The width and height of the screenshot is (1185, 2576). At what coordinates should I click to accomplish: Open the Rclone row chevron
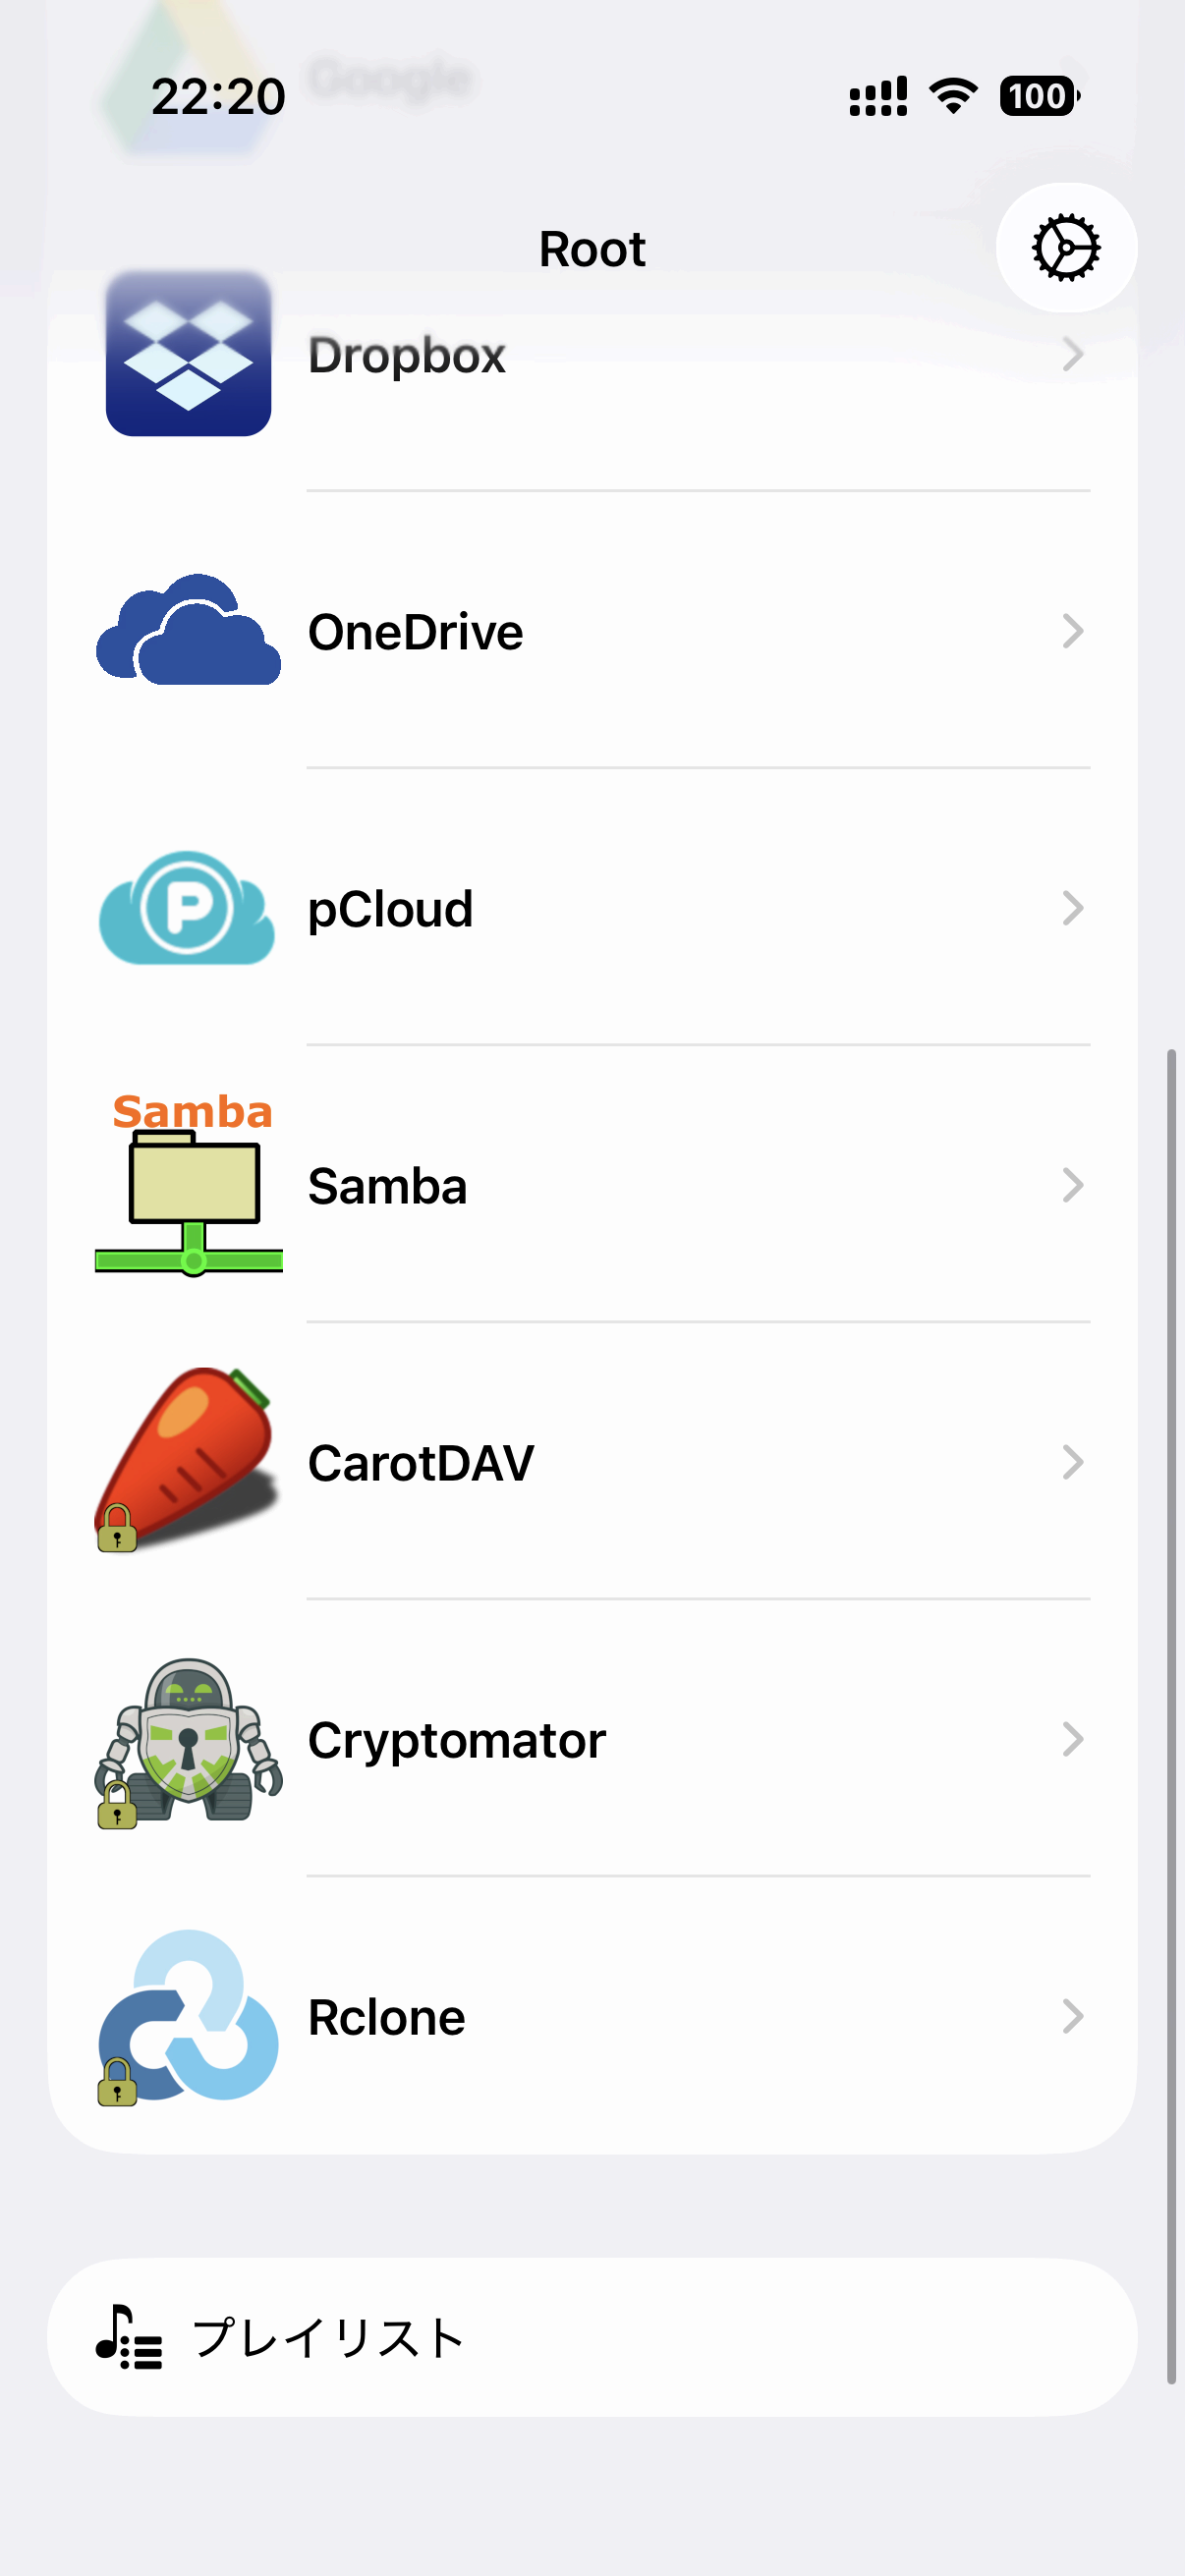click(x=1072, y=2016)
